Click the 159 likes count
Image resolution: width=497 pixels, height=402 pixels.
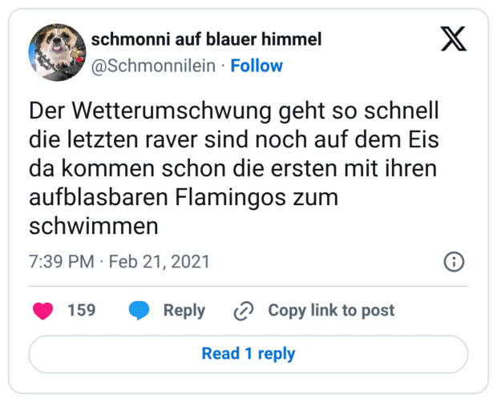82,311
